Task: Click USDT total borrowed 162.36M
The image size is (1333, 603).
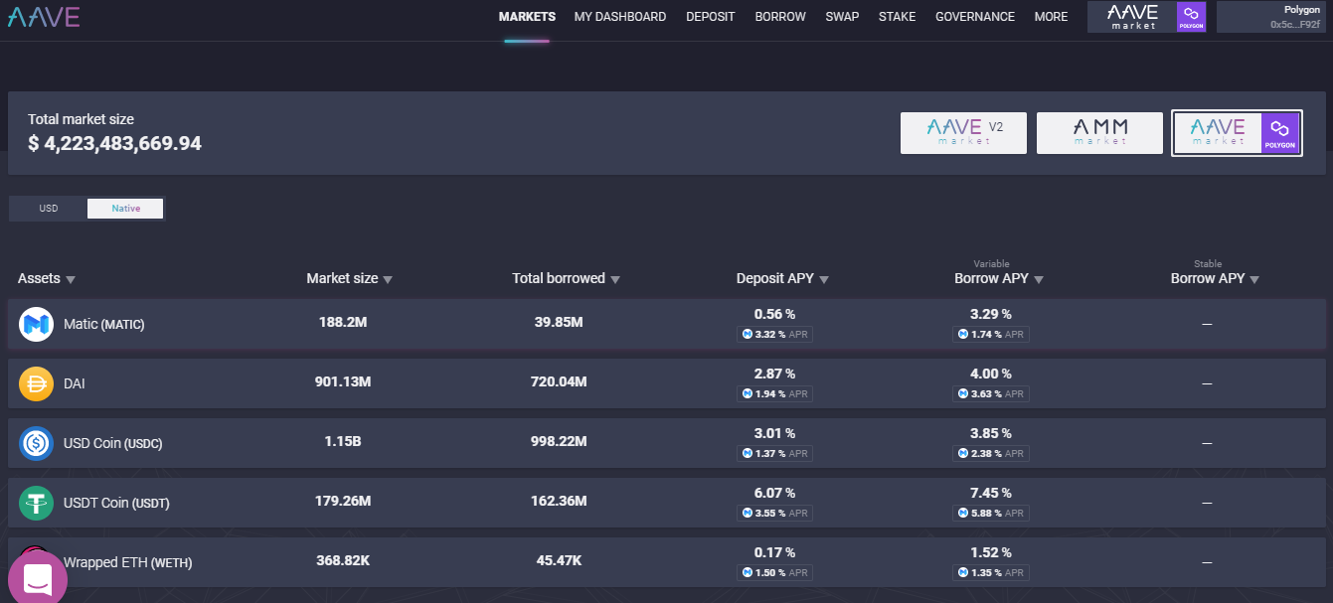Action: (559, 502)
